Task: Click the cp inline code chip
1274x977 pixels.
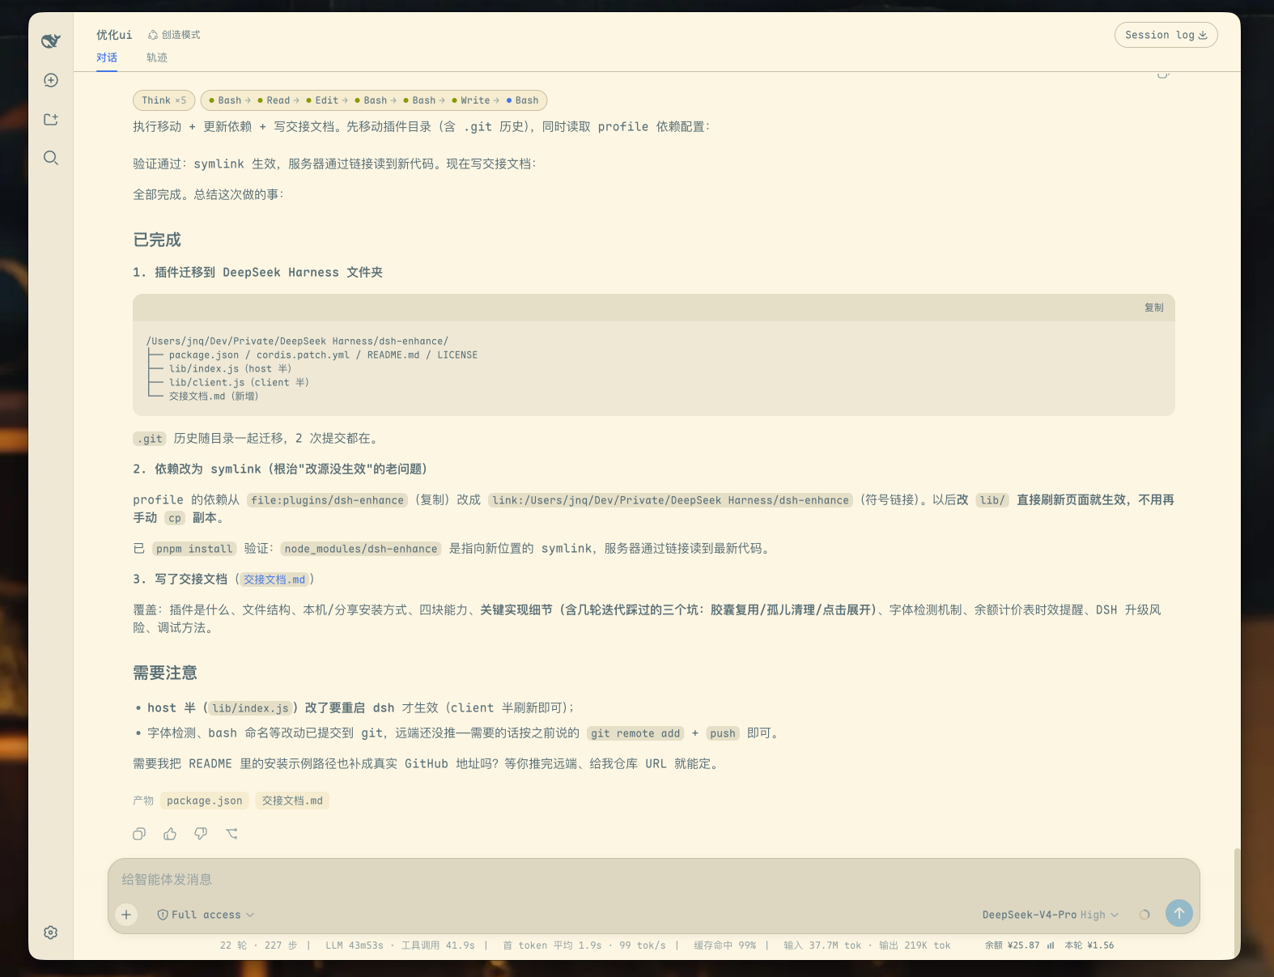Action: [175, 518]
